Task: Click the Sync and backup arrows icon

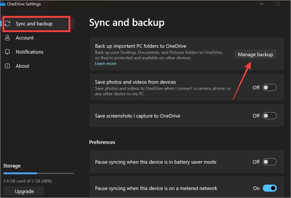Action: (7, 24)
